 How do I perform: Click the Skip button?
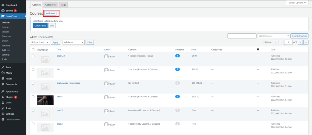point(52,25)
